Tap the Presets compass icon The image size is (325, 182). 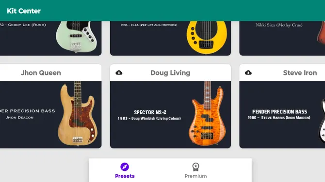[125, 167]
